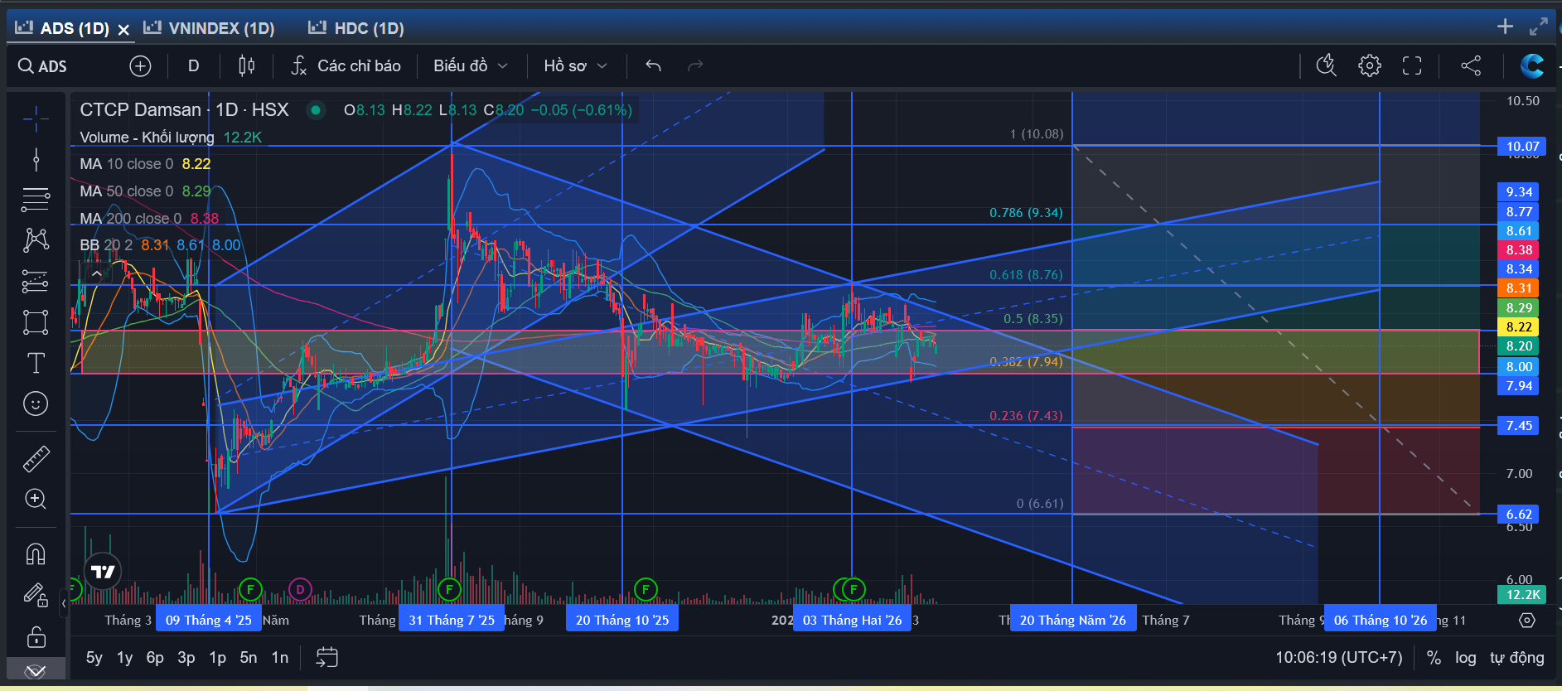Redo the last chart action
The width and height of the screenshot is (1562, 691).
(x=695, y=66)
